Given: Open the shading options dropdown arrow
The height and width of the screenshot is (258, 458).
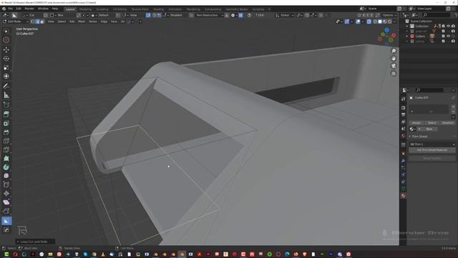Looking at the screenshot, I should 394,21.
